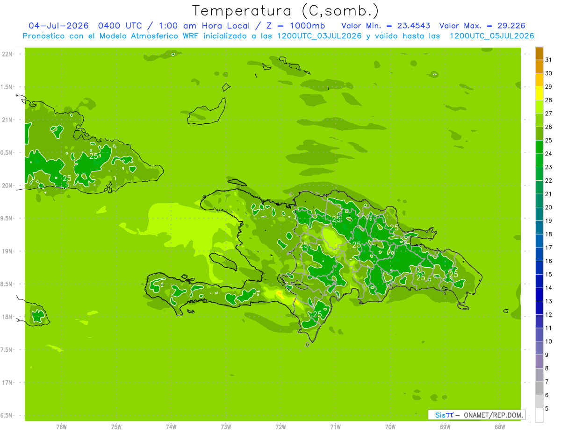Click the '17N' latitude label
The width and height of the screenshot is (561, 433).
click(x=7, y=383)
